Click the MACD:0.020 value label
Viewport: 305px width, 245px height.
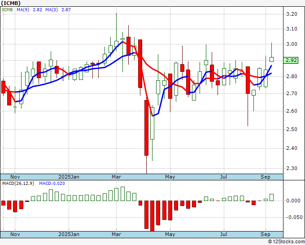[52, 184]
